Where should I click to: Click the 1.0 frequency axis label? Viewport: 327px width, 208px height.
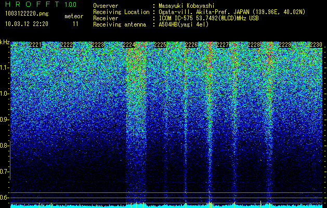tap(4, 94)
